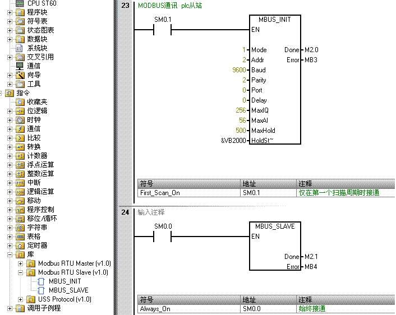The height and width of the screenshot is (315, 396).
Task: Click the &VB2000 HoldStart parameter value
Action: tap(233, 141)
